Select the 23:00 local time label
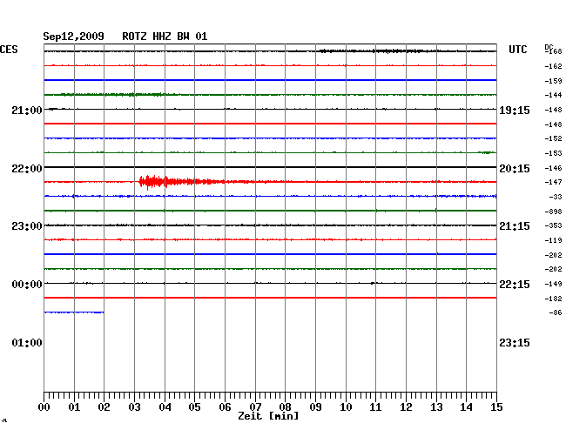Screen dimensions: 566x430 [x=27, y=226]
